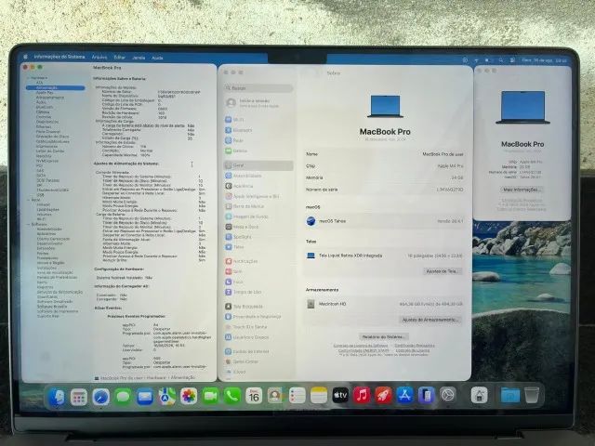Collapse the Hardware tree section
The width and height of the screenshot is (595, 446).
[28, 78]
